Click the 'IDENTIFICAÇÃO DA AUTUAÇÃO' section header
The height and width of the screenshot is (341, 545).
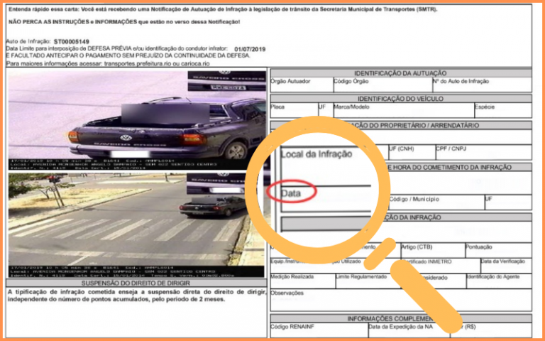click(x=401, y=73)
